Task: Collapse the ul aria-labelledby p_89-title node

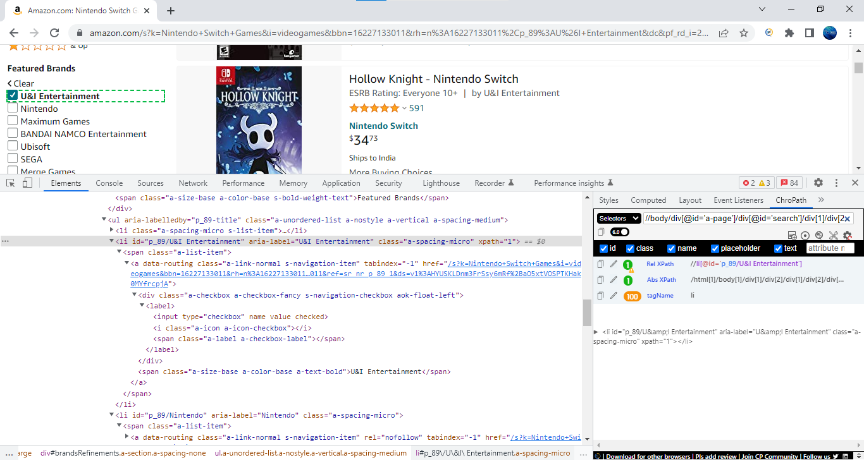Action: (x=104, y=220)
